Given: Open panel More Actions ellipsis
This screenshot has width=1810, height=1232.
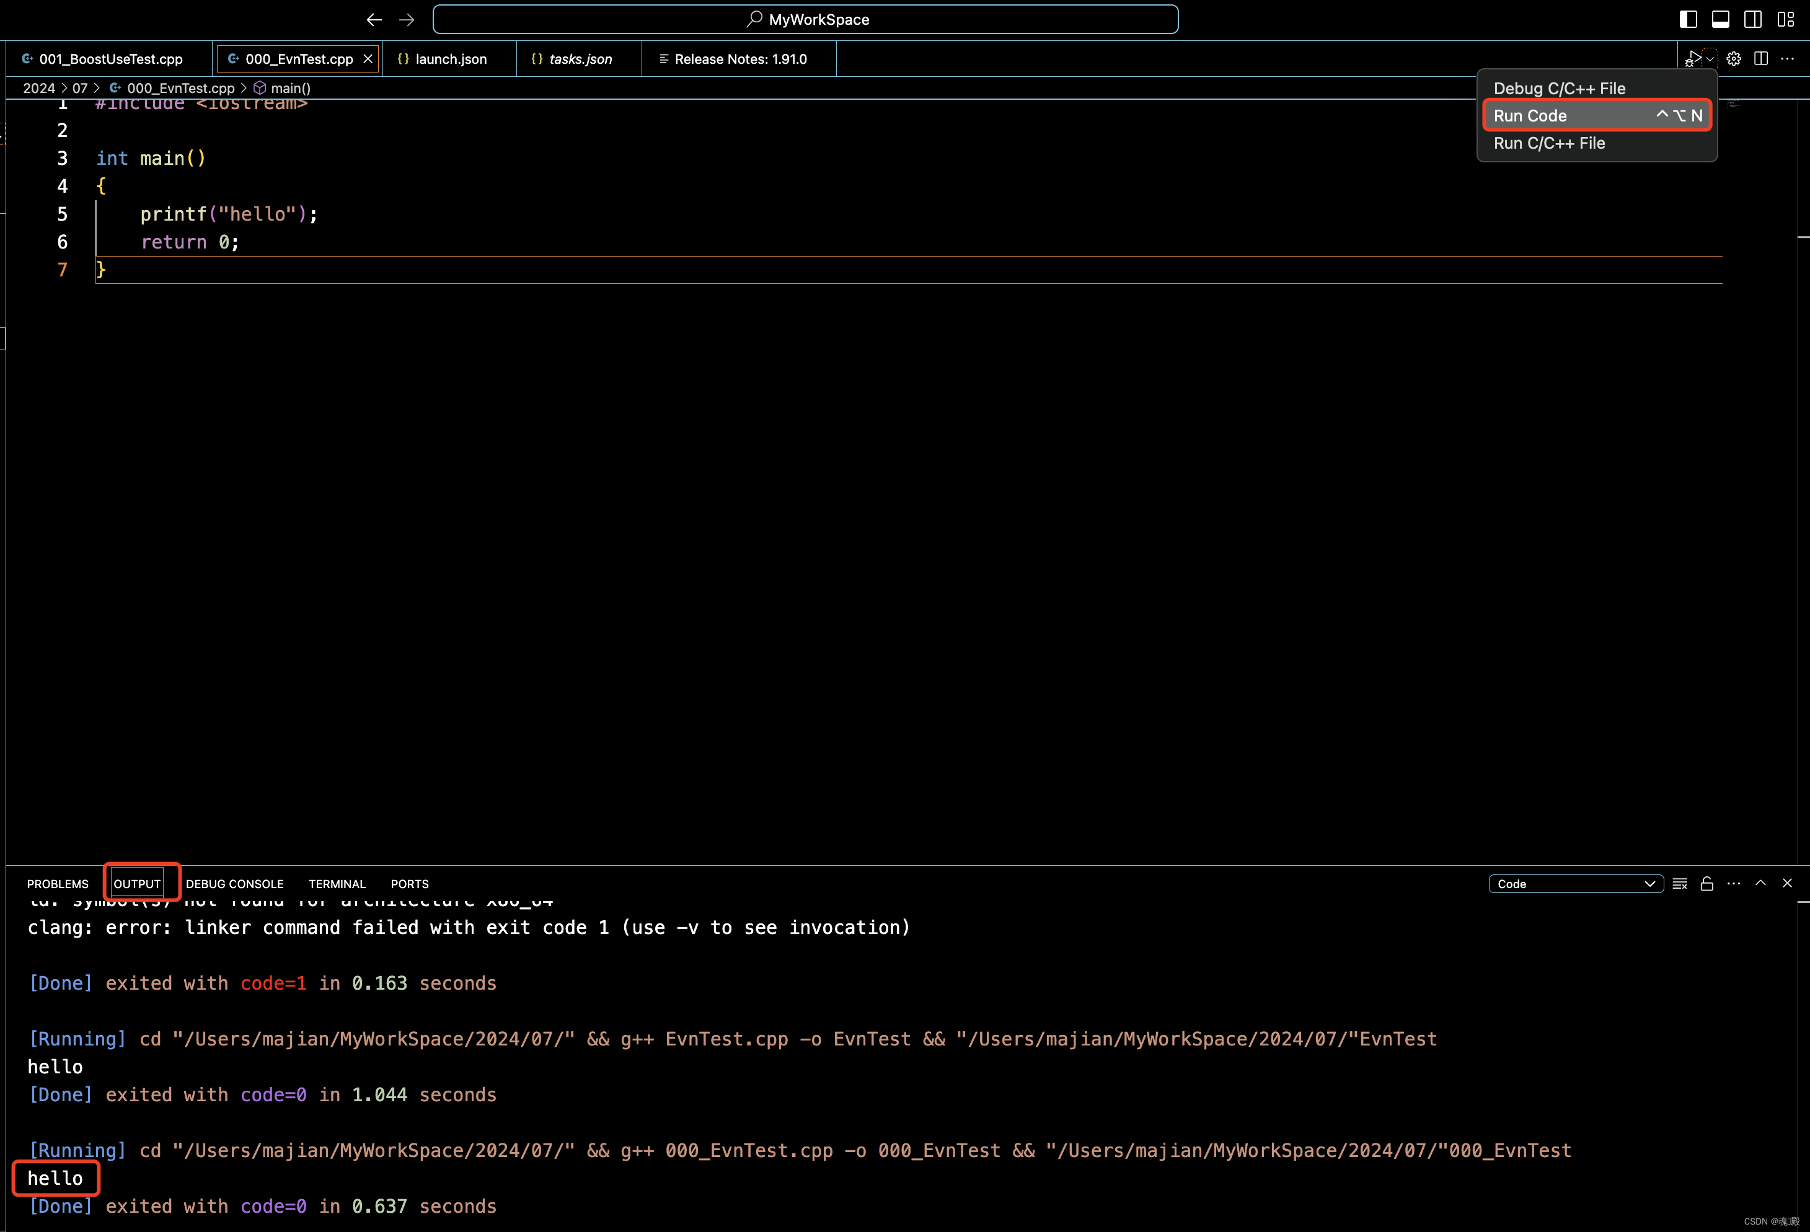Looking at the screenshot, I should [x=1734, y=884].
